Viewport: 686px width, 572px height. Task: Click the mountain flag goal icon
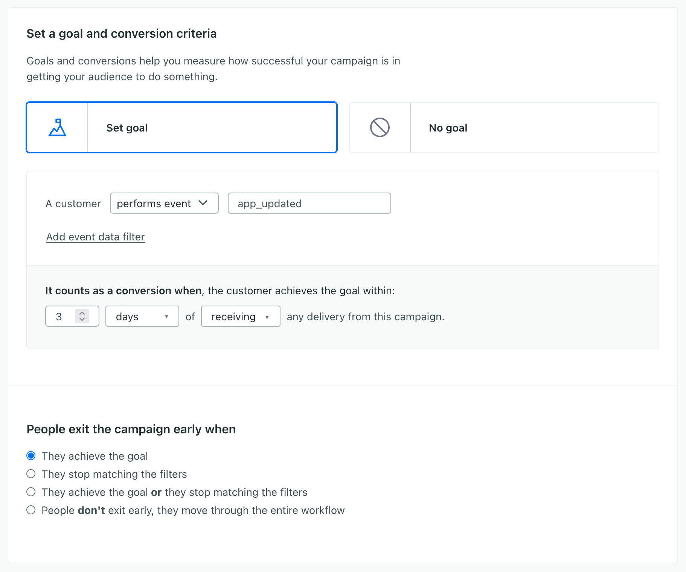coord(57,127)
